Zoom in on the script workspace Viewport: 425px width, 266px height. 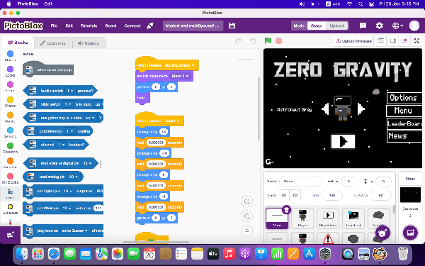coord(247,201)
